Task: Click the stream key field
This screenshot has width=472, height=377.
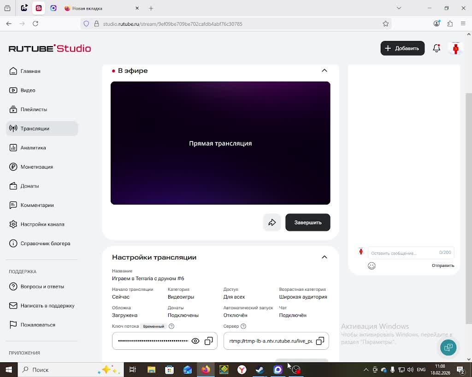Action: pyautogui.click(x=165, y=341)
